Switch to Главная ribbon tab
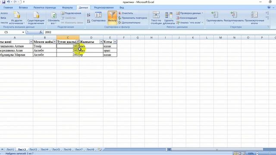The width and height of the screenshot is (276, 155). 8,8
